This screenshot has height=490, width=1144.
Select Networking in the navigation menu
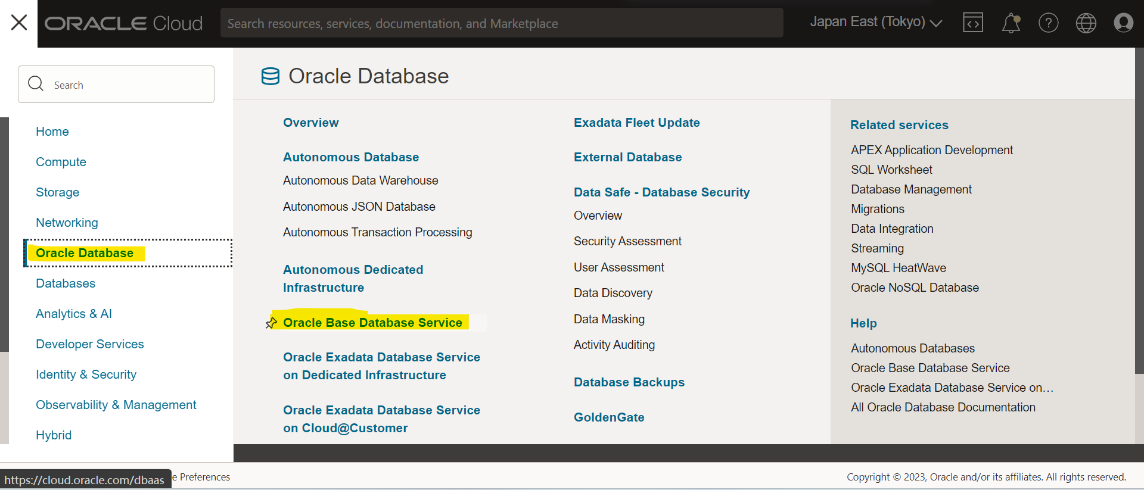pyautogui.click(x=67, y=223)
